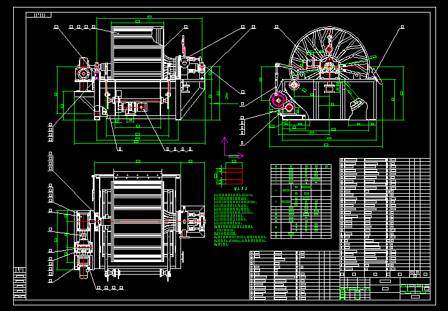Select the parameter table with green entries
Image resolution: width=448 pixels, height=311 pixels.
pos(301,201)
